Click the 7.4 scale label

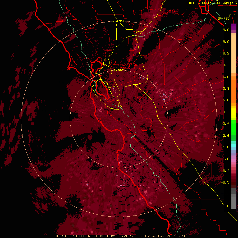point(226,65)
